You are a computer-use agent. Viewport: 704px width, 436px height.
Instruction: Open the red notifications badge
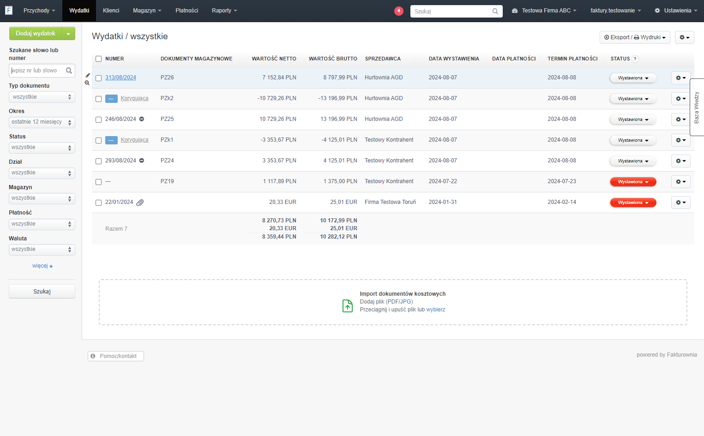[399, 11]
